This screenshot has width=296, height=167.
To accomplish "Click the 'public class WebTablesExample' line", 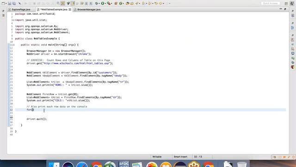I will tap(37, 39).
